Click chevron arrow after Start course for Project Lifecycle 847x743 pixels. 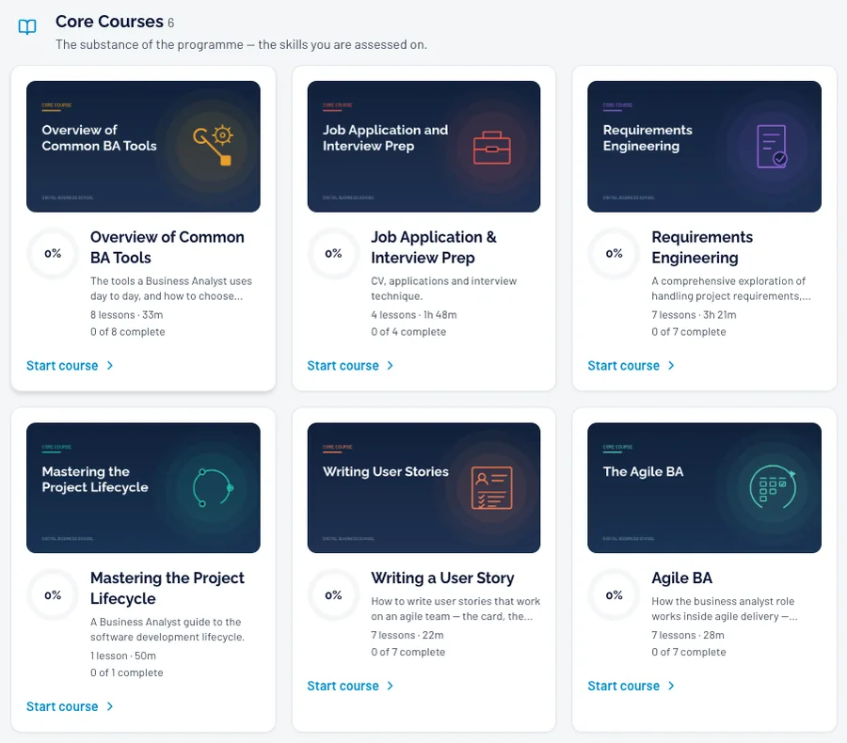pyautogui.click(x=110, y=706)
